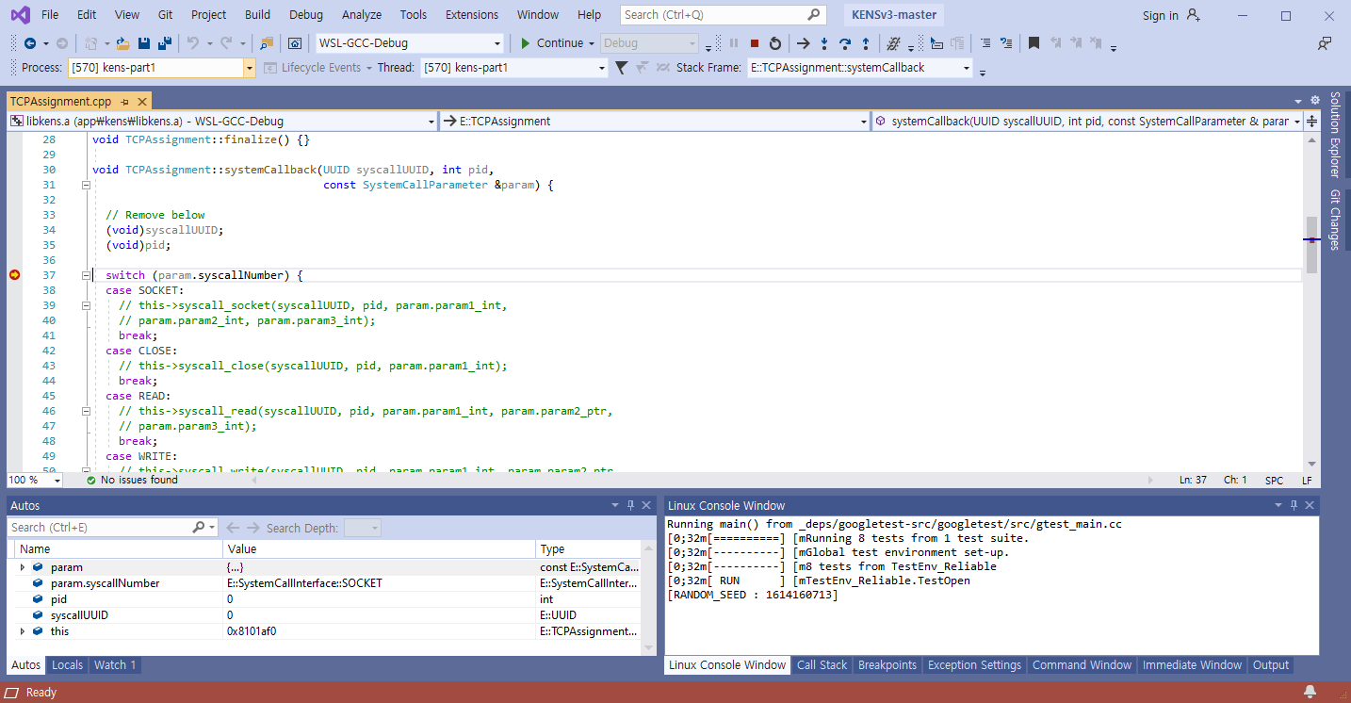Image resolution: width=1351 pixels, height=703 pixels.
Task: Click the vertical scrollbar thumb in code editor
Action: coord(1310,245)
